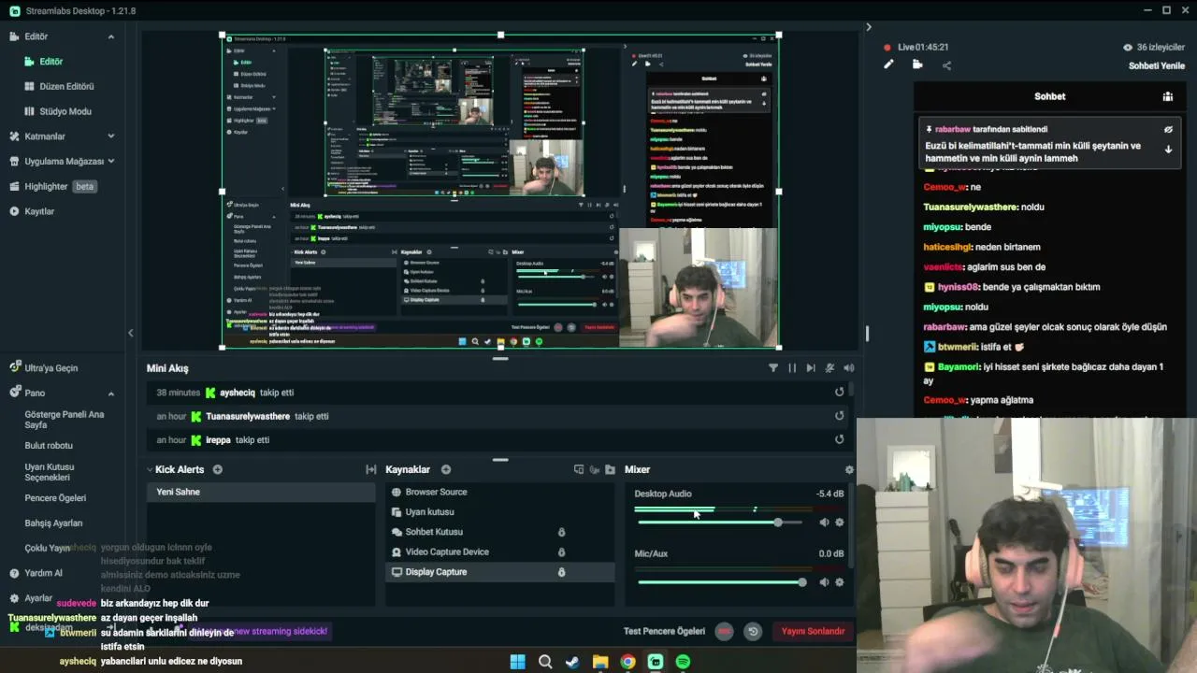Open the Bulut robotu page

[x=49, y=446]
